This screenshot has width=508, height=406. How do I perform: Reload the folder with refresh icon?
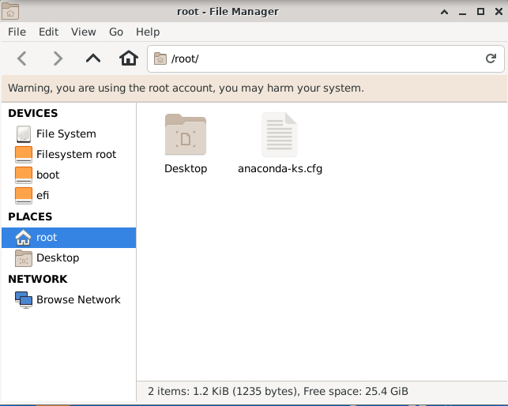pos(491,58)
